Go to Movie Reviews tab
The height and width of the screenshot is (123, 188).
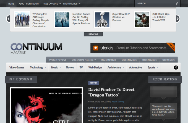pyautogui.click(x=108, y=60)
